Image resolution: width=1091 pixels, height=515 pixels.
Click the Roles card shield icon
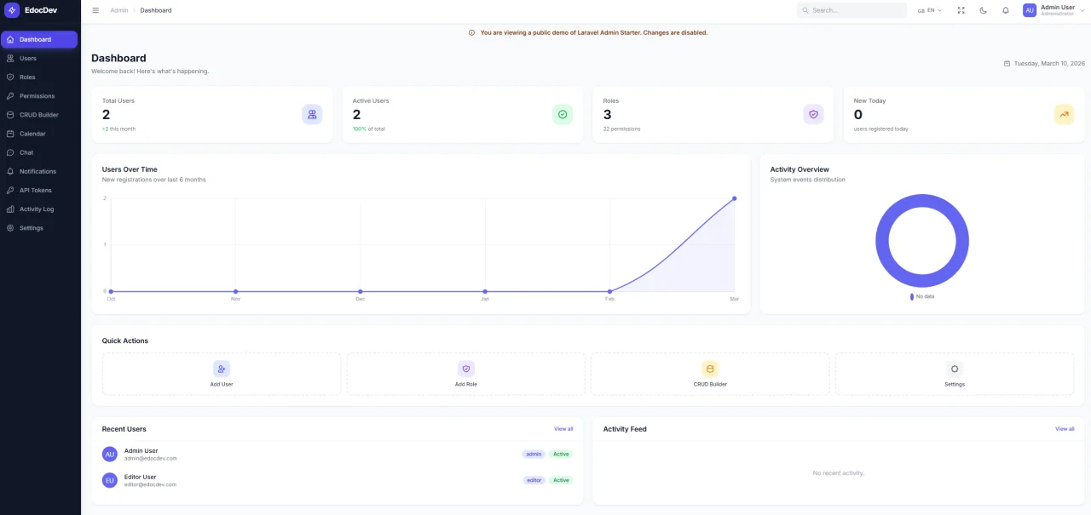[813, 114]
